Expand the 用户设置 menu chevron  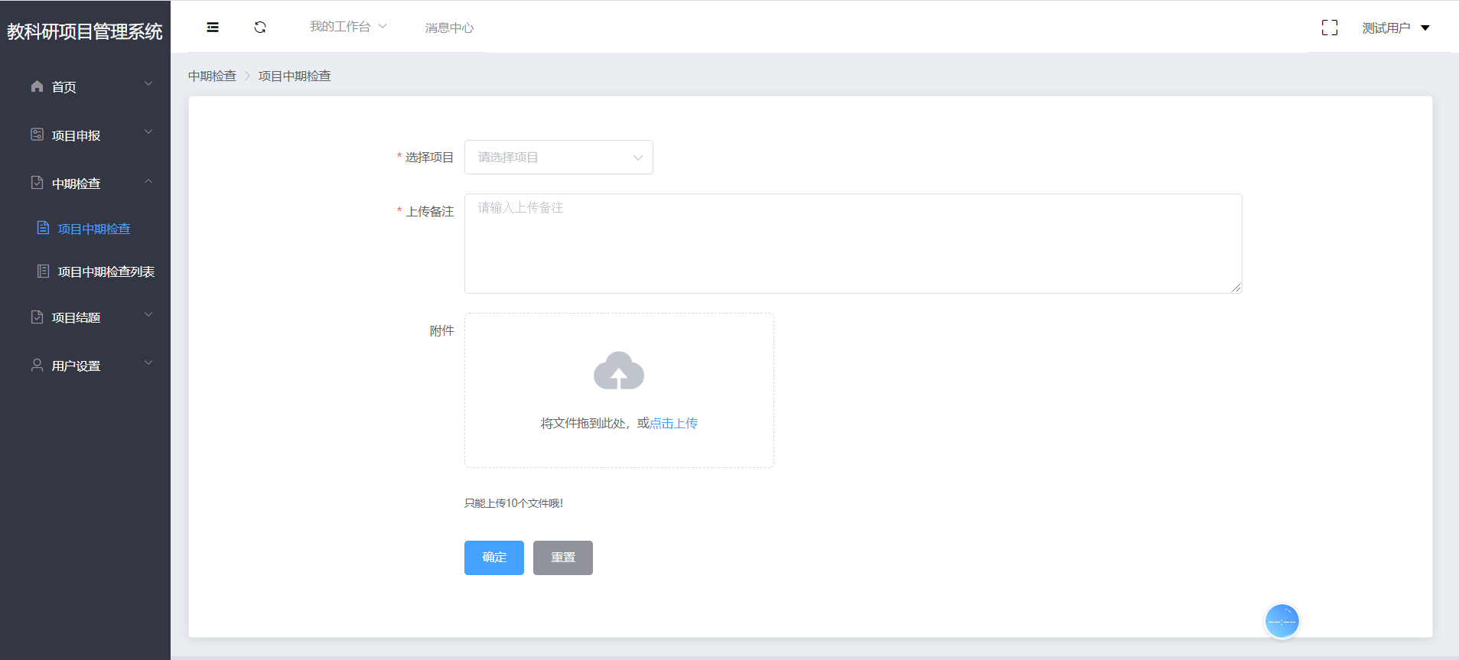[148, 363]
